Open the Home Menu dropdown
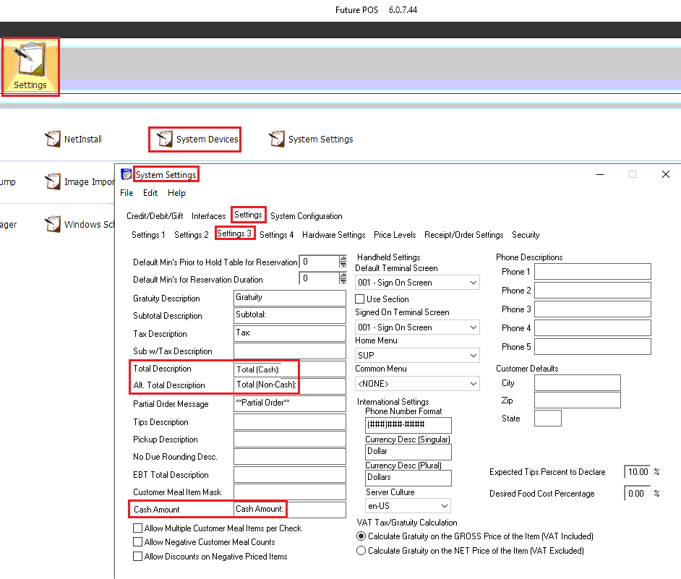Screen dimensions: 681x579 473,356
